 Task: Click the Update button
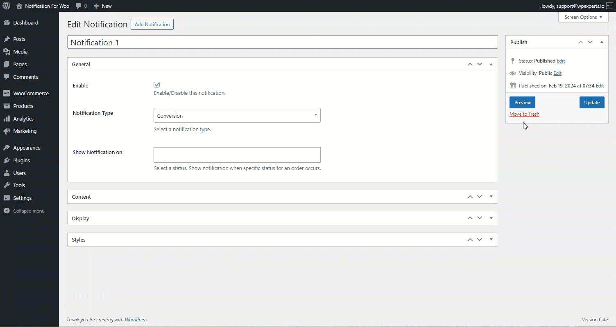592,103
